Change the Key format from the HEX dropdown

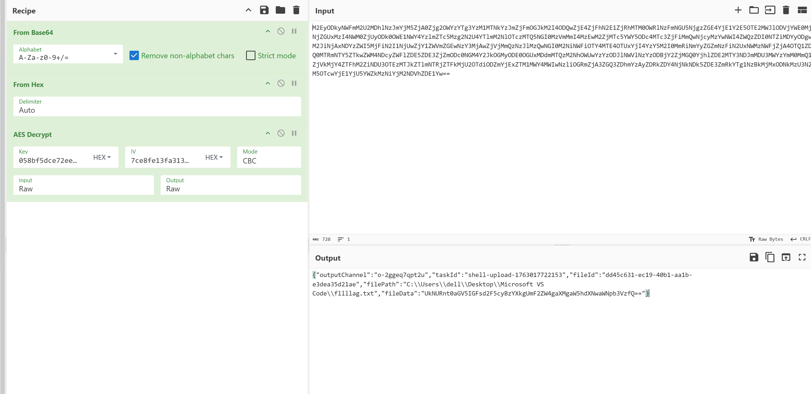pyautogui.click(x=102, y=157)
